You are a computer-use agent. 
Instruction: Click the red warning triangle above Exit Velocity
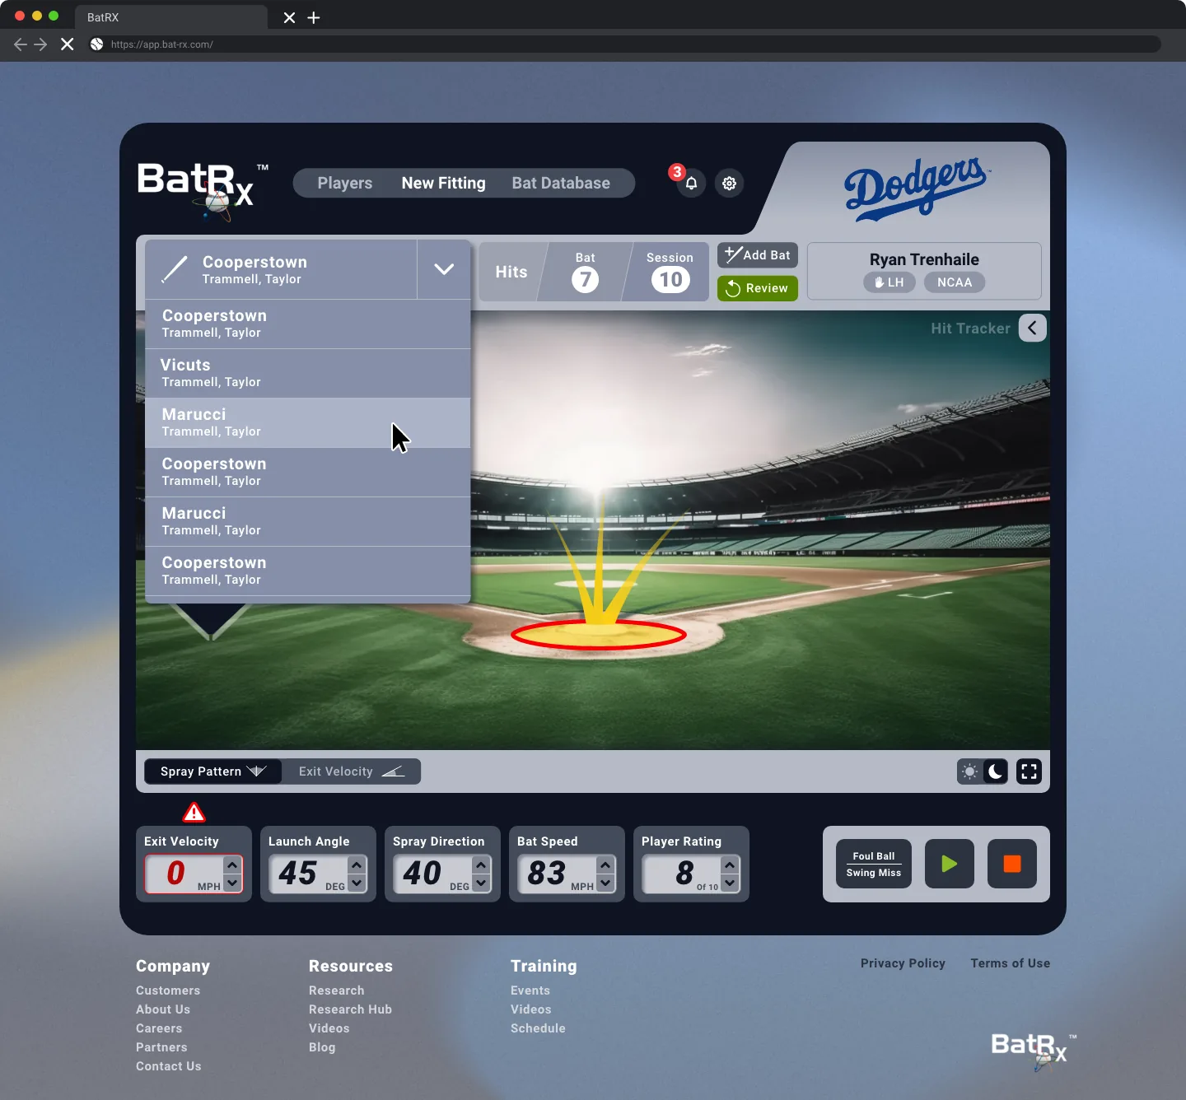194,813
